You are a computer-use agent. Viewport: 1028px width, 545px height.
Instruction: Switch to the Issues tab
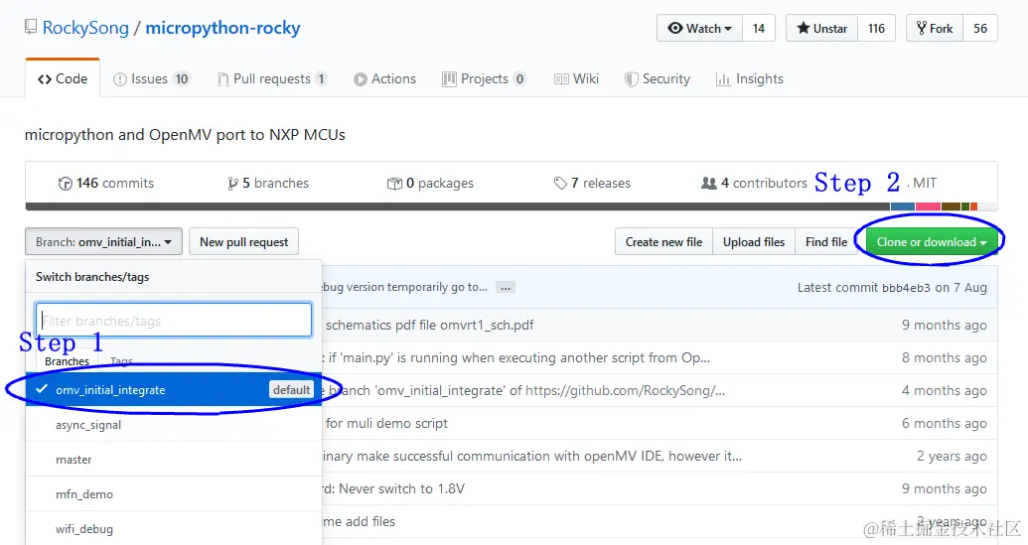coord(151,78)
